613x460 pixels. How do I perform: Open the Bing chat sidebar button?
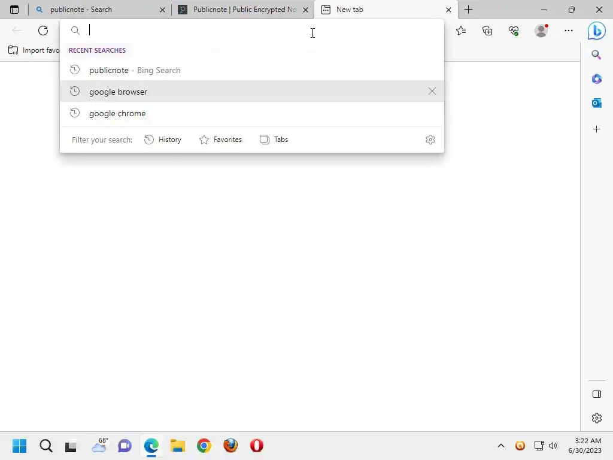[596, 31]
